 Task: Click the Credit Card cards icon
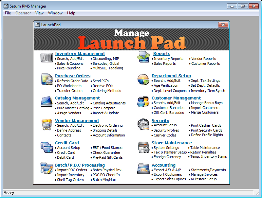click(x=47, y=147)
